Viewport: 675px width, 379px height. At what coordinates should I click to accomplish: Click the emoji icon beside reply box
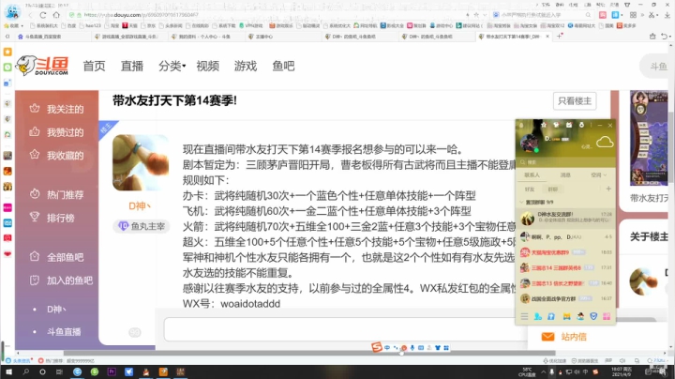(135, 332)
